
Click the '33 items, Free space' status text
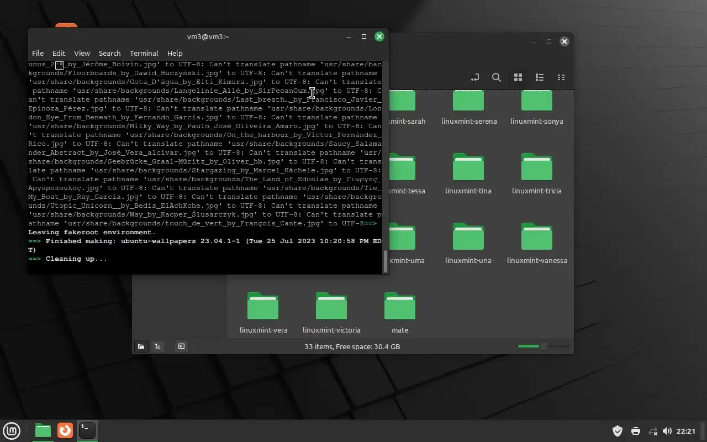point(352,346)
